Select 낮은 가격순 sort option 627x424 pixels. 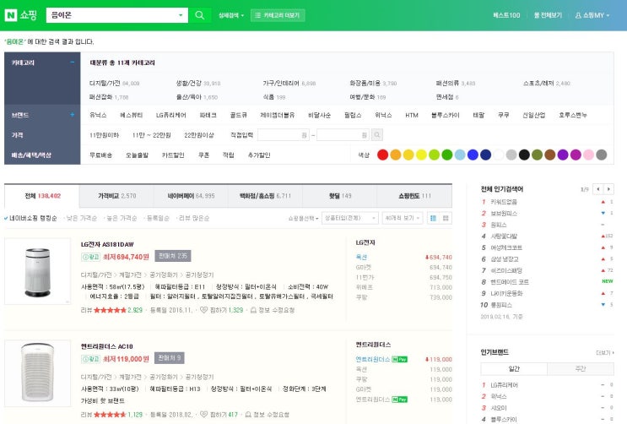(x=82, y=218)
